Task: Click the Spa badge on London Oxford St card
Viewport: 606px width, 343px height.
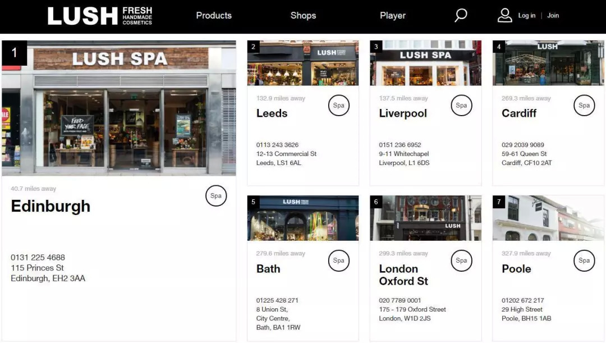Action: point(461,260)
